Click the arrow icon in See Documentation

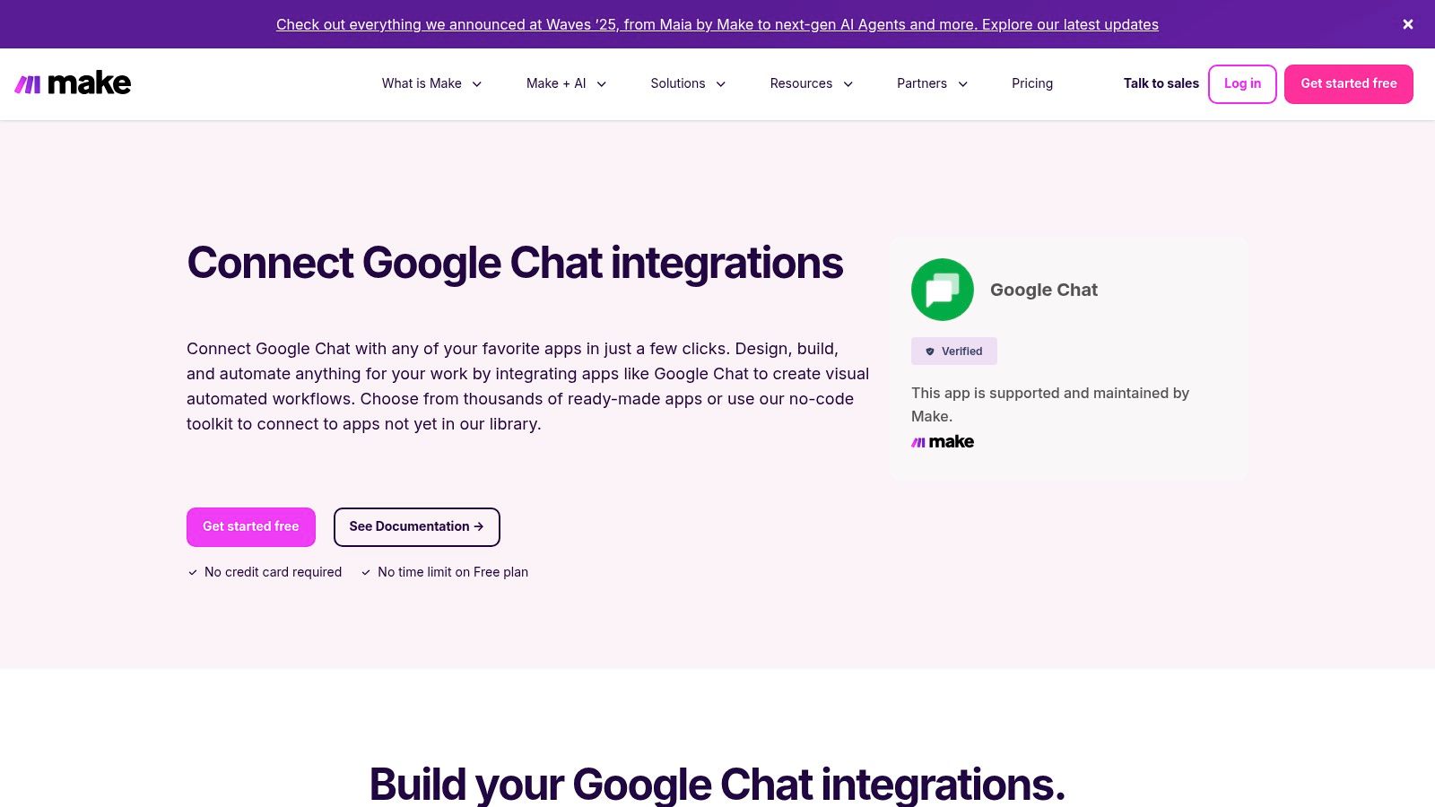pyautogui.click(x=478, y=526)
